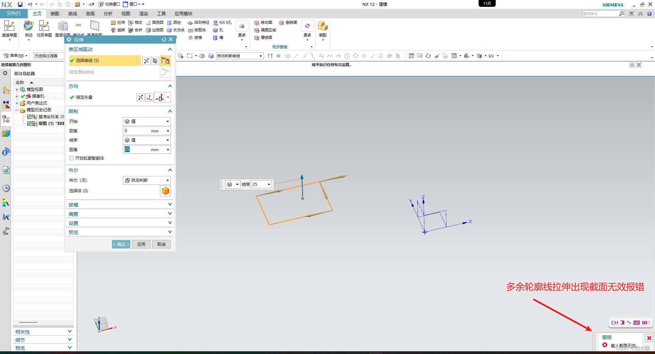Click the 应用 button
655x354 pixels.
tap(141, 244)
